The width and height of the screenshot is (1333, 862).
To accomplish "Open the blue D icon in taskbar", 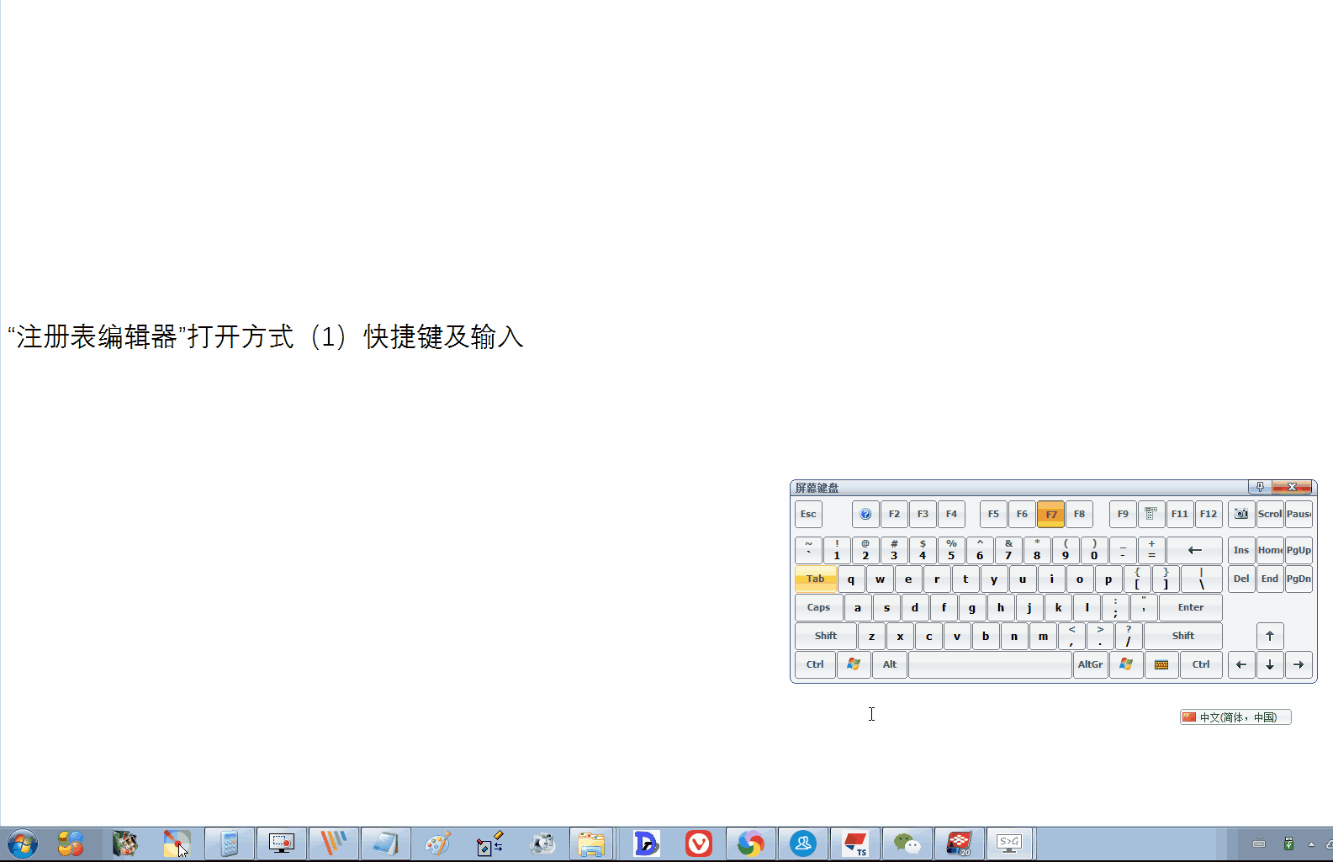I will pyautogui.click(x=646, y=843).
